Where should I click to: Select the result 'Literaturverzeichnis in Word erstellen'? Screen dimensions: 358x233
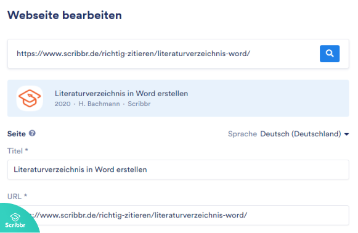pyautogui.click(x=178, y=99)
